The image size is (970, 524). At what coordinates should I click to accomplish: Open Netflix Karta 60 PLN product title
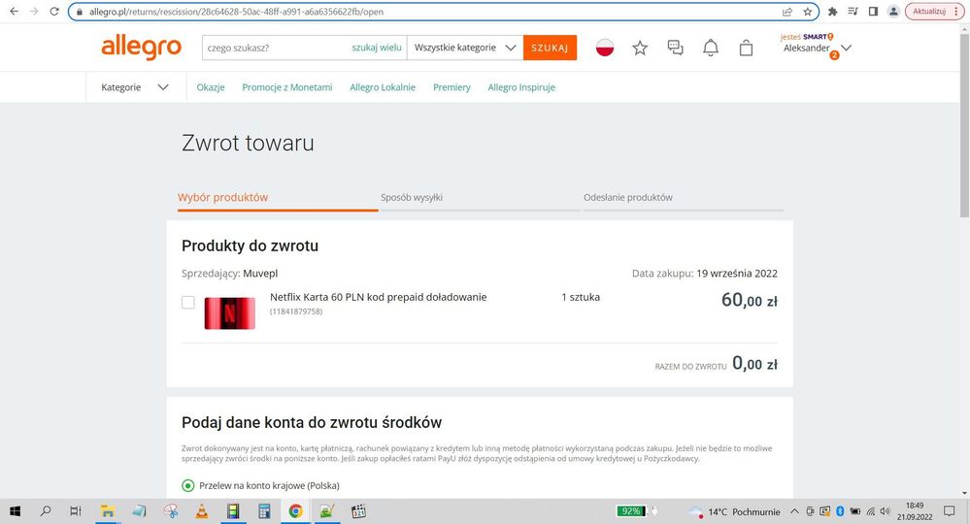click(x=378, y=297)
